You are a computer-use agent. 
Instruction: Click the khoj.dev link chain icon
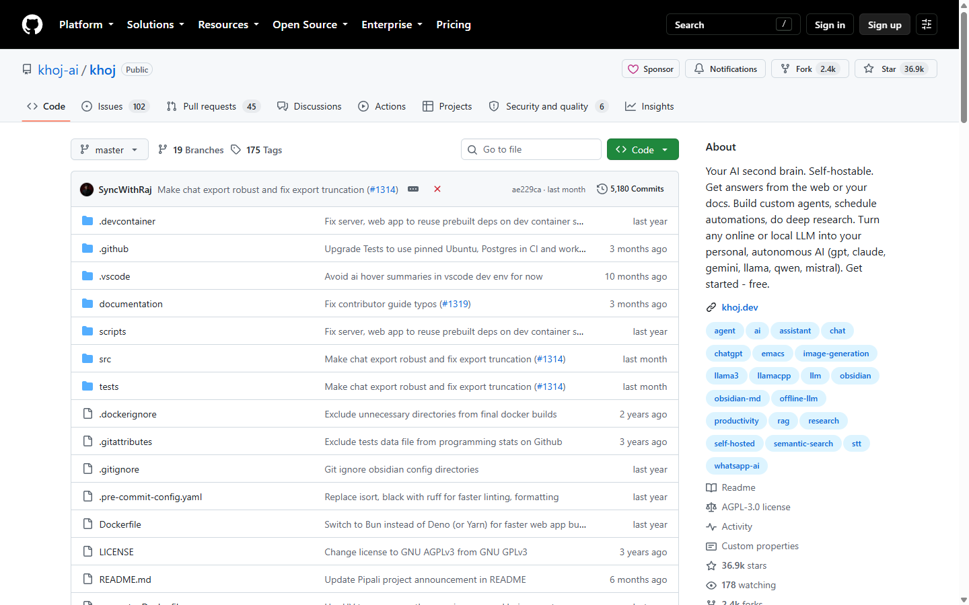[x=711, y=308]
